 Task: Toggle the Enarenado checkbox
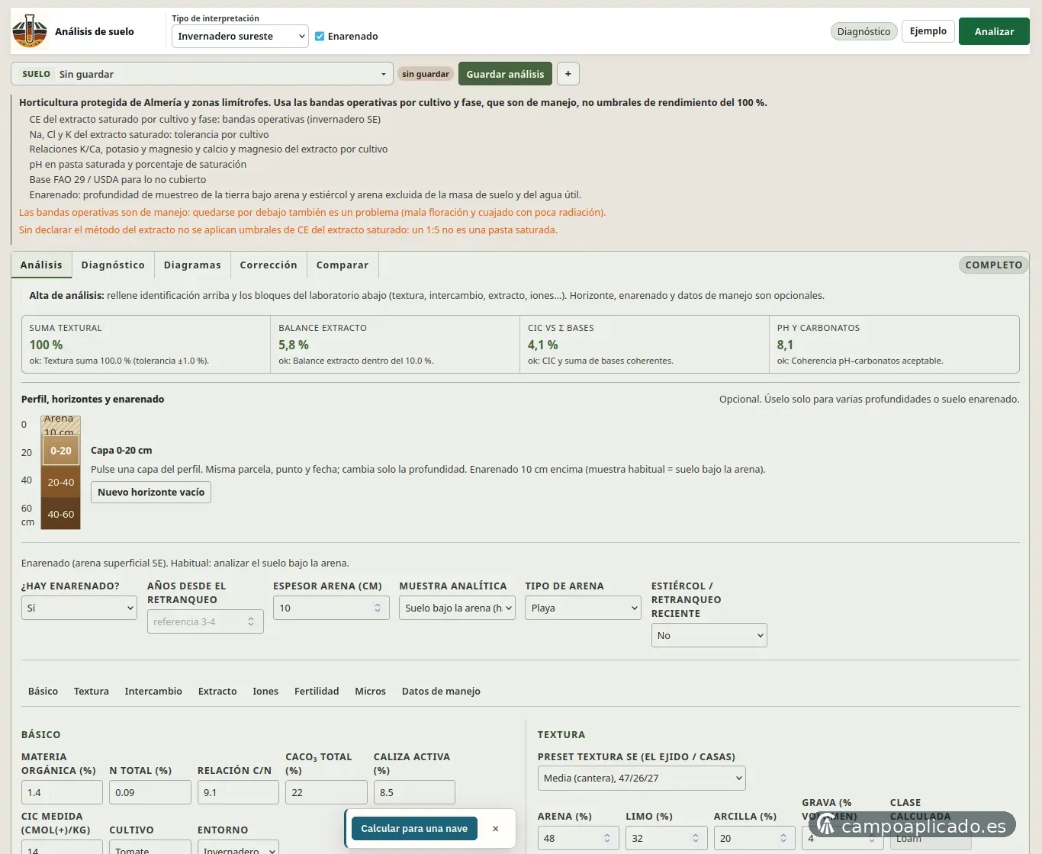[x=320, y=37]
